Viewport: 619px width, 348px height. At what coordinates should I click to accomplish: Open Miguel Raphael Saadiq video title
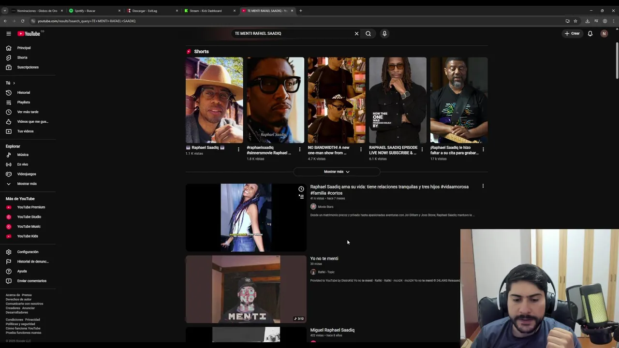332,330
